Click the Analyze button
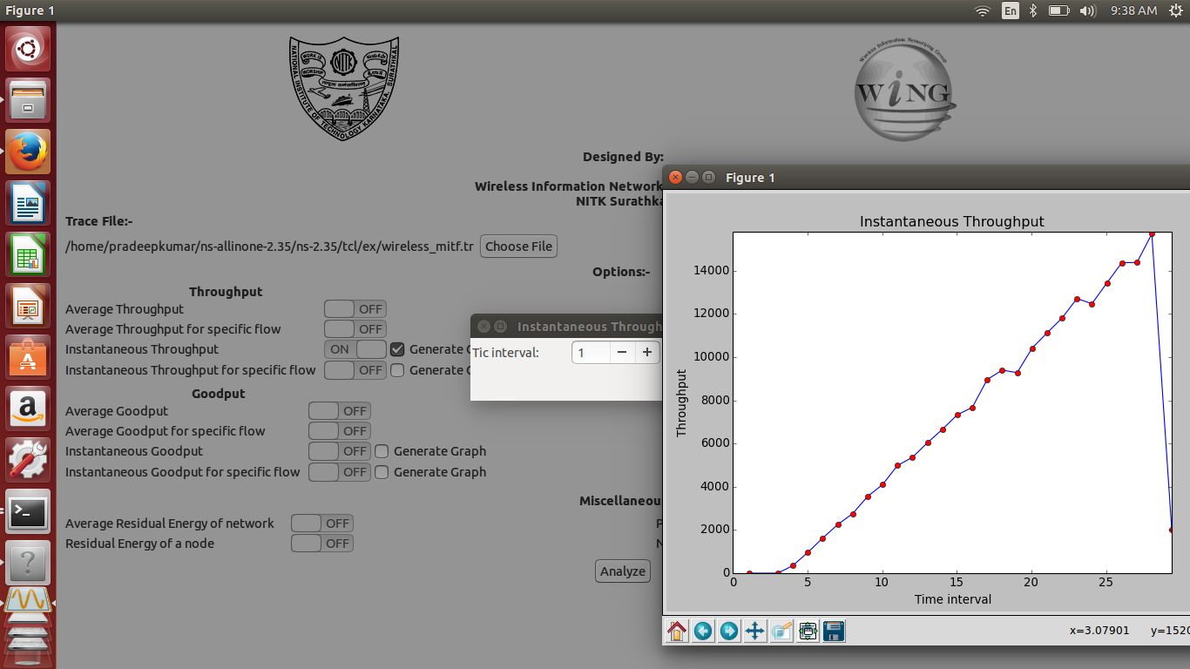Viewport: 1190px width, 669px height. pos(623,571)
